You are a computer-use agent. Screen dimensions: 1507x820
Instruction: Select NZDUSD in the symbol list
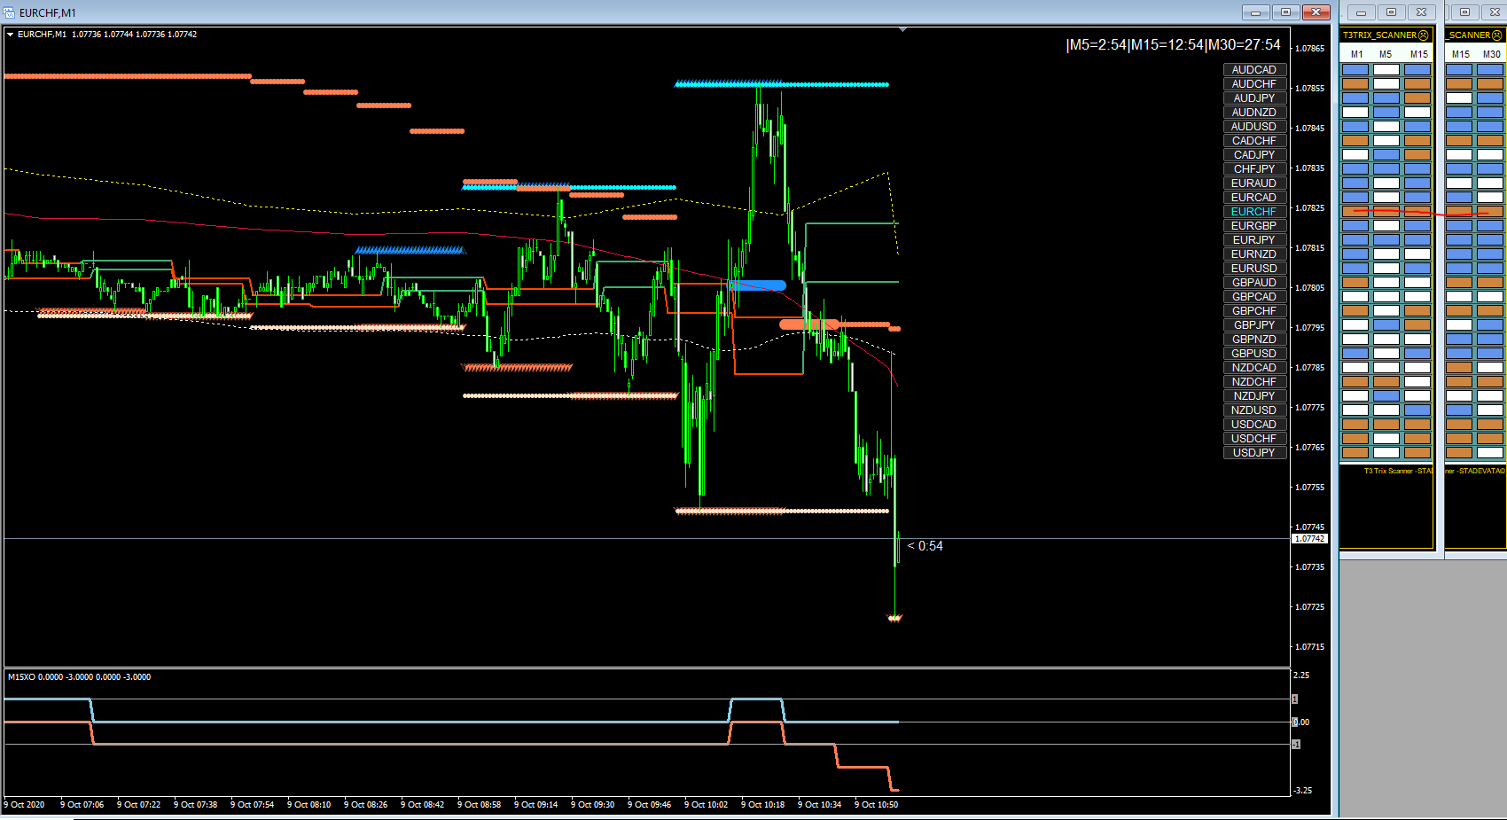tap(1254, 410)
